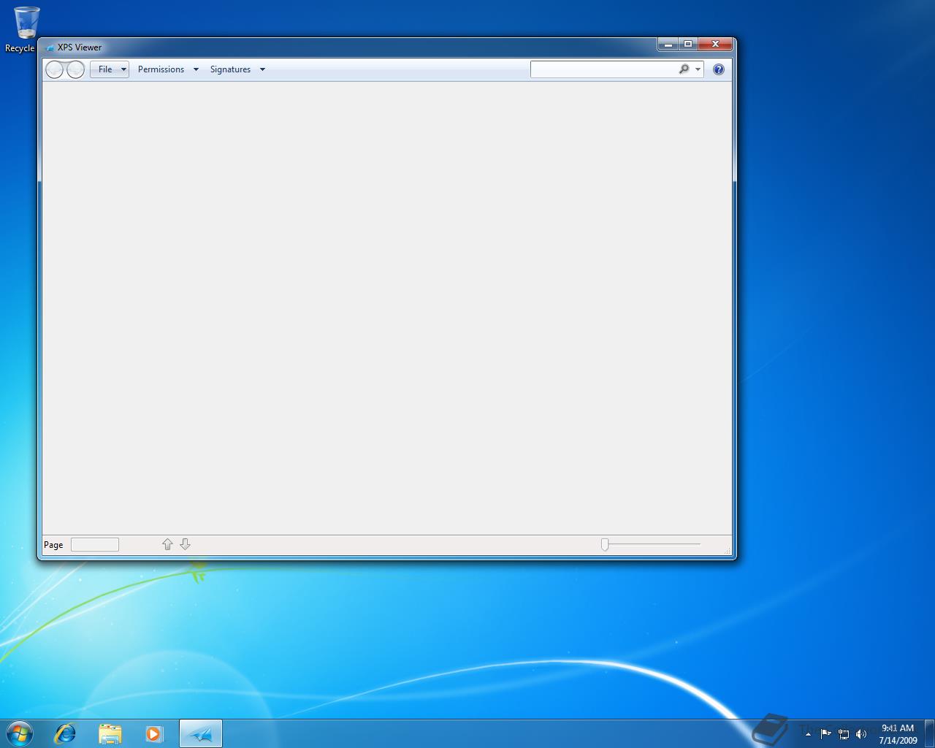Click the zoom slider handle
The image size is (935, 748).
605,544
